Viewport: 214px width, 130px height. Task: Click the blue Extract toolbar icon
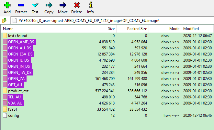[21, 5]
